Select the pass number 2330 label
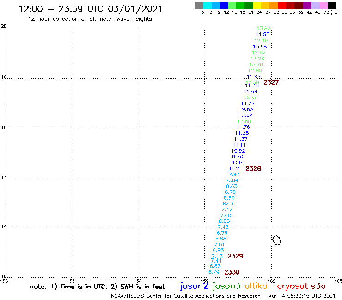The image size is (342, 300). (x=232, y=272)
